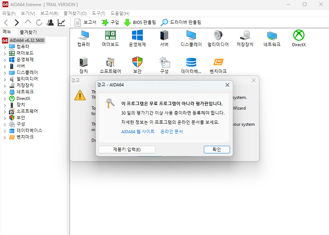Open the 즐겨찾기(O) menu
The height and width of the screenshot is (235, 329).
pos(75,13)
